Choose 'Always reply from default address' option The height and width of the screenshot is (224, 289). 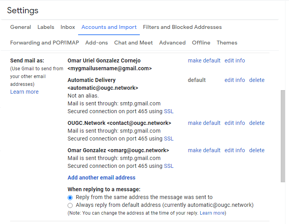70,205
